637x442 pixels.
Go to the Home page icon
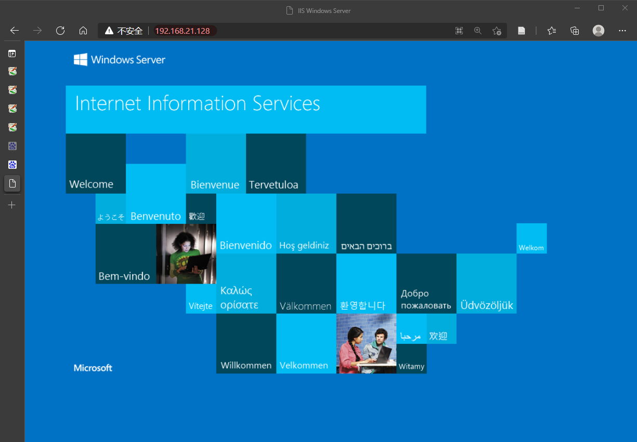click(x=83, y=31)
